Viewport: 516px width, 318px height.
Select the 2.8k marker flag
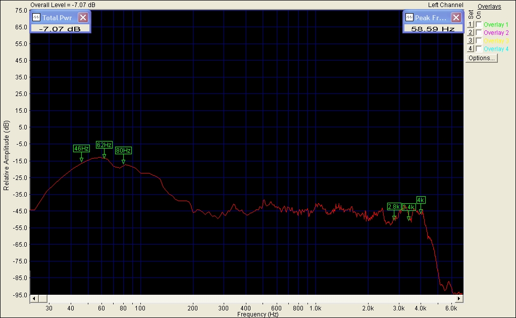pyautogui.click(x=394, y=206)
